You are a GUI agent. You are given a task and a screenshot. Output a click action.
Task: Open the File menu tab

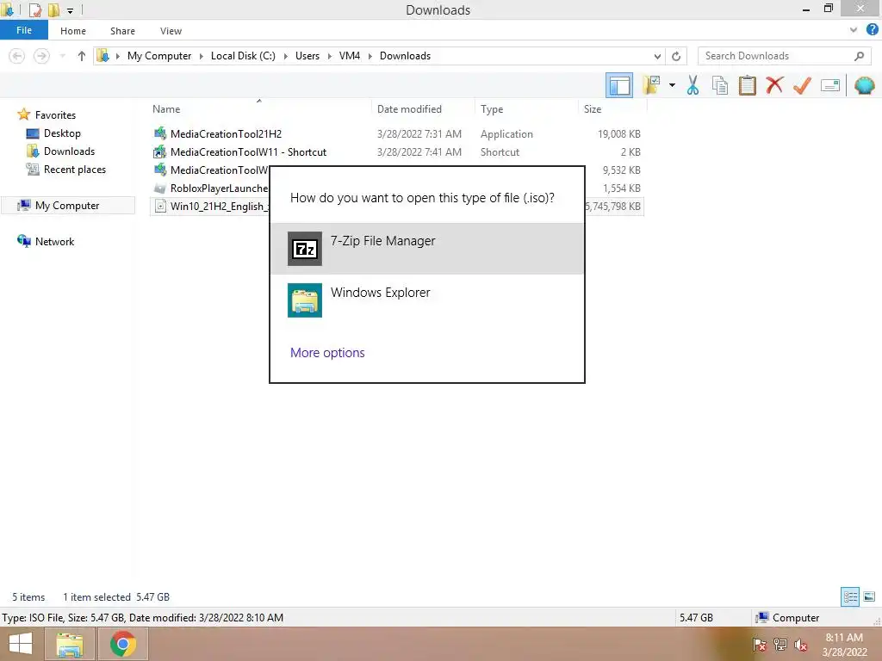pyautogui.click(x=24, y=30)
